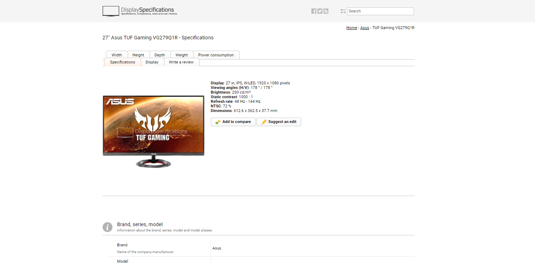Open the Height tab
The width and height of the screenshot is (535, 263).
coord(138,55)
